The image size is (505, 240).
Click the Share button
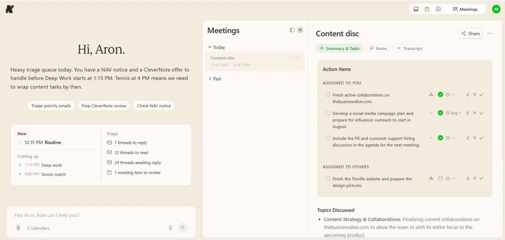tap(470, 34)
